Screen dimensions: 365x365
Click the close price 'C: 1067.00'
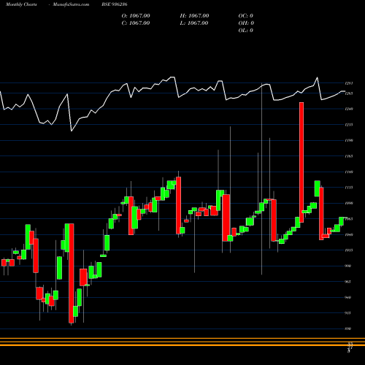coord(136,23)
